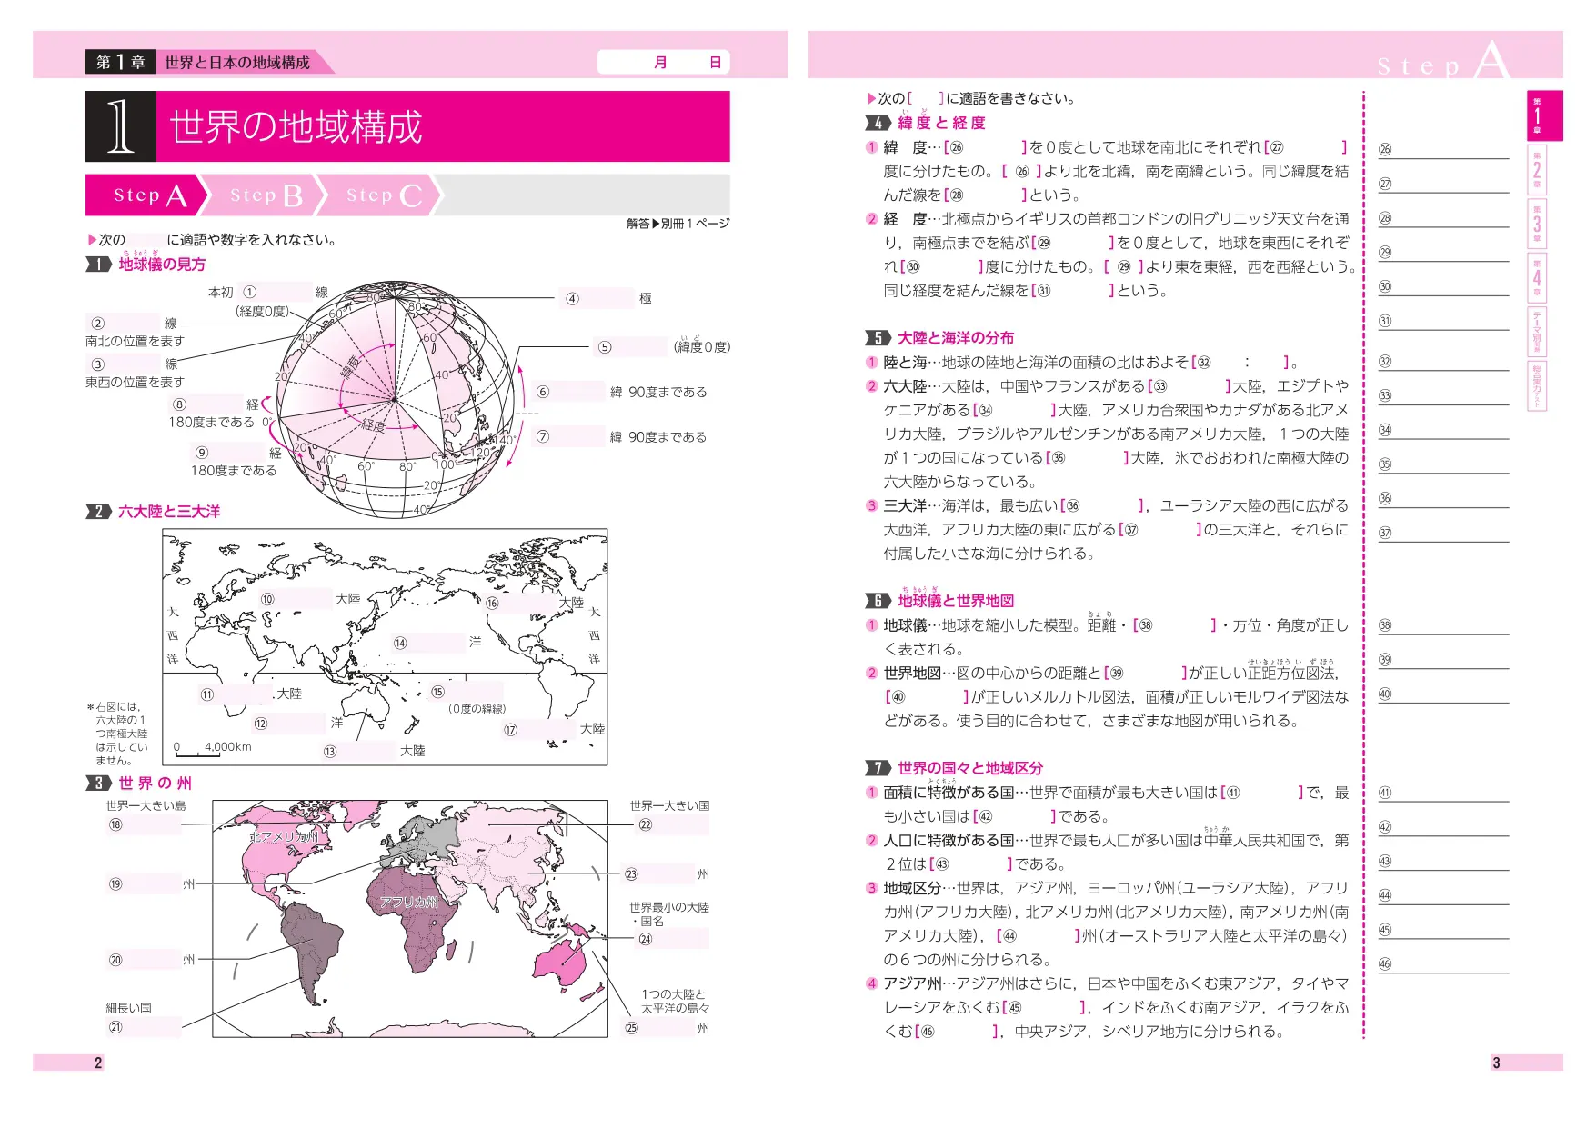Click the pink bullet ① before 緯 度
Image resolution: width=1596 pixels, height=1128 pixels.
coord(871,147)
